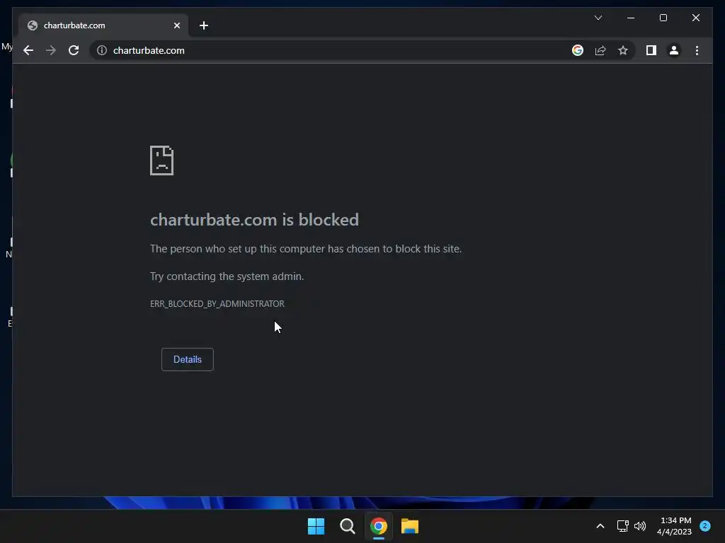
Task: Click the ERR_BLOCKED_BY_ADMINISTRATOR text
Action: point(217,304)
